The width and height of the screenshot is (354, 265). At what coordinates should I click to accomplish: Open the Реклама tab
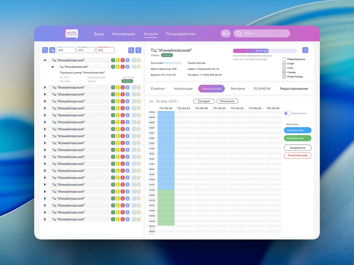(x=238, y=89)
